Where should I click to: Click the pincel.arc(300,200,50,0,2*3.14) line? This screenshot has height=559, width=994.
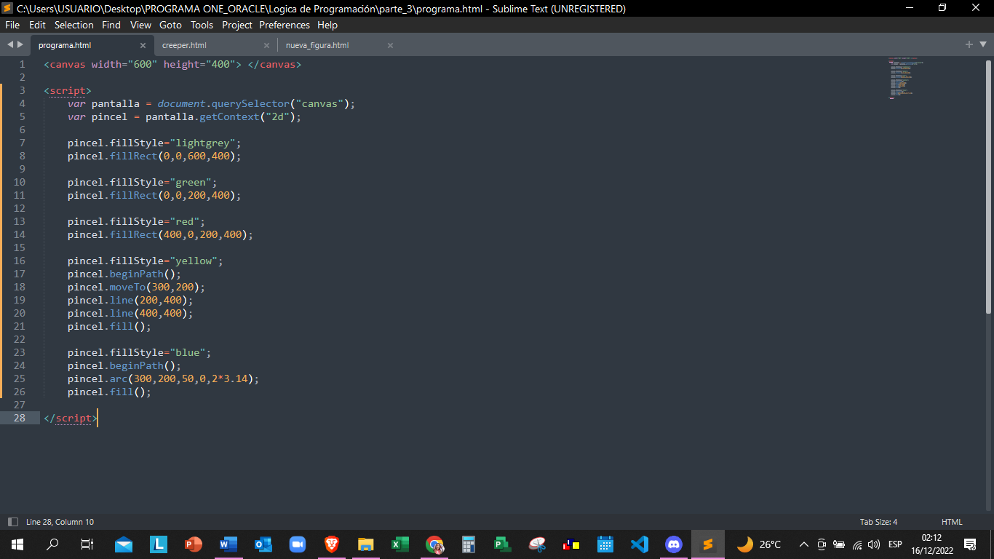coord(163,378)
